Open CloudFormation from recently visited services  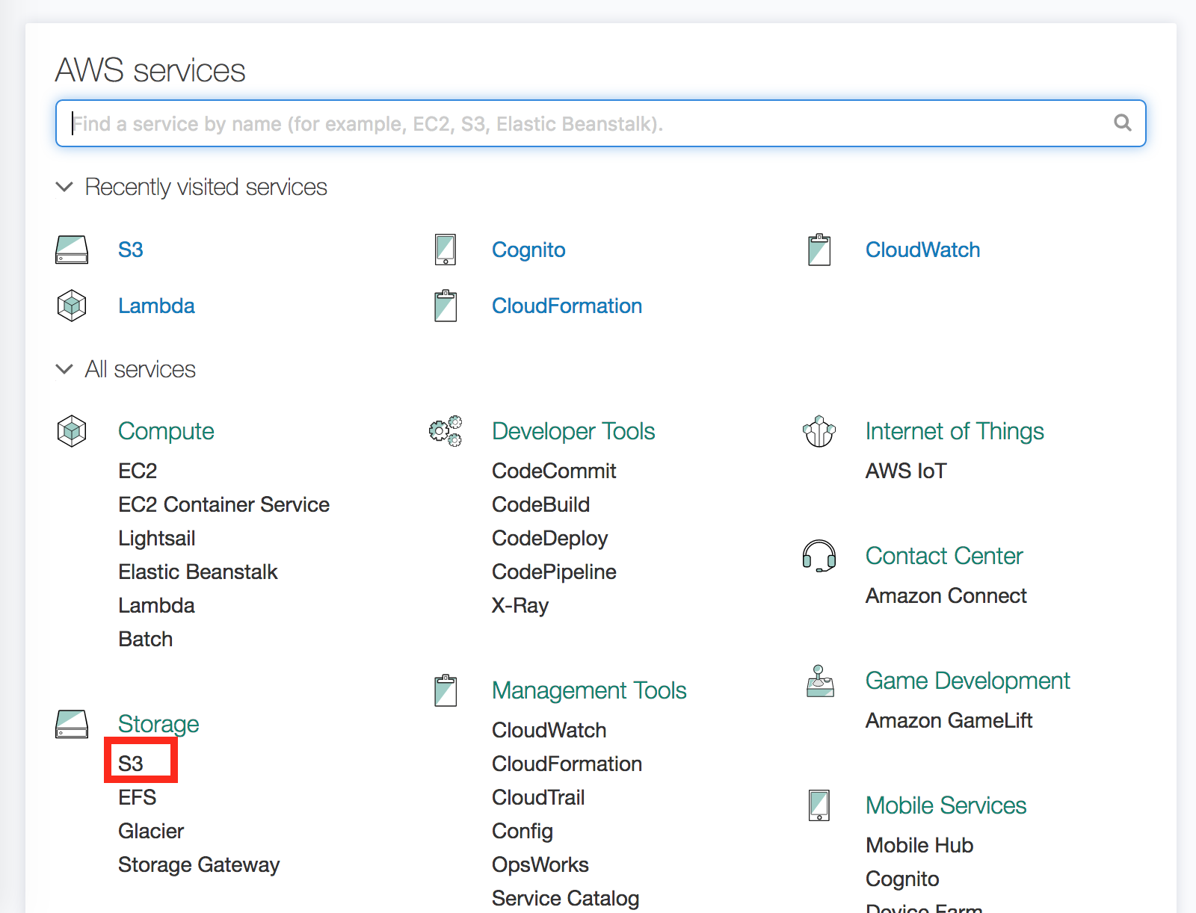[567, 306]
